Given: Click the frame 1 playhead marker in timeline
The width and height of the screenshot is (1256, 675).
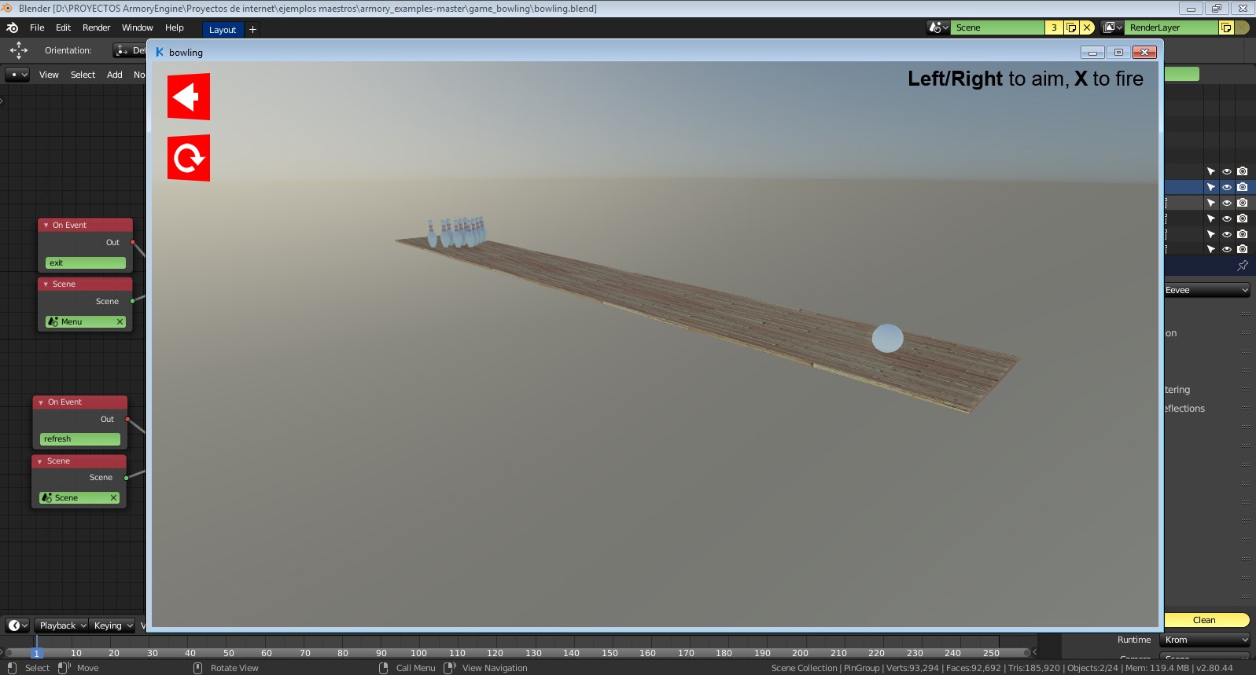Looking at the screenshot, I should (36, 653).
